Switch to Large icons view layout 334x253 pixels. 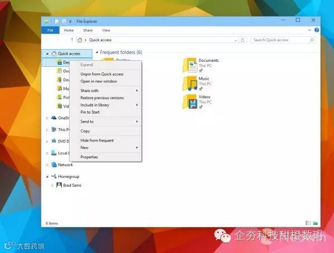coord(316,223)
